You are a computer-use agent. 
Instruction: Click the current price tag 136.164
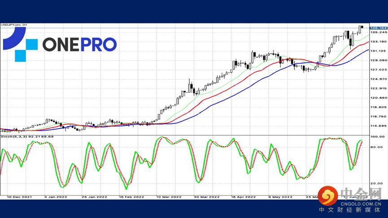378,28
